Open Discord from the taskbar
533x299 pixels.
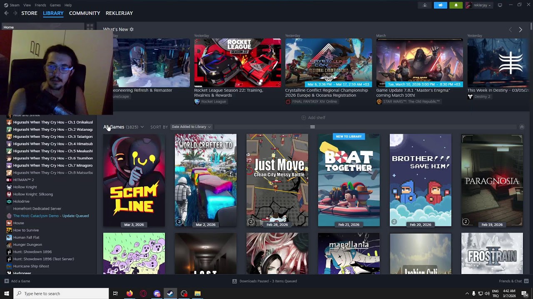click(157, 294)
